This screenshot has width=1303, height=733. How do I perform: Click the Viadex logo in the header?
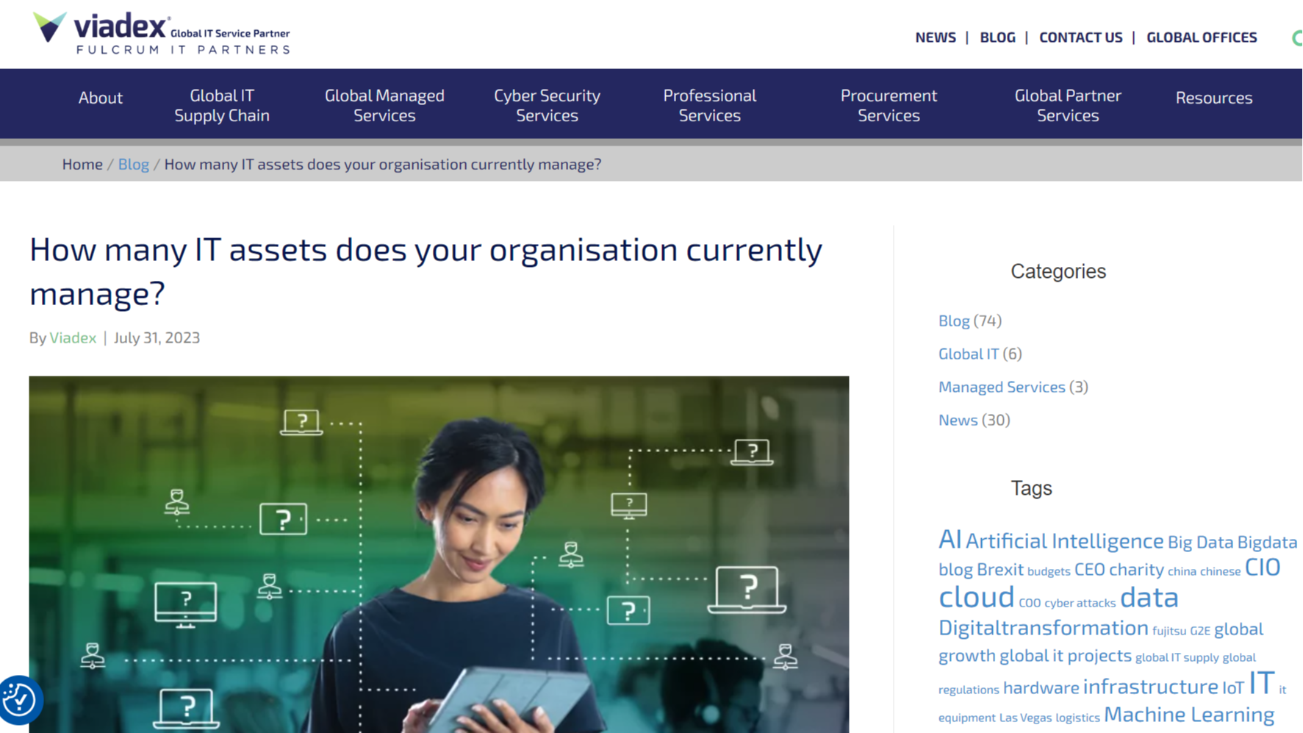(162, 34)
